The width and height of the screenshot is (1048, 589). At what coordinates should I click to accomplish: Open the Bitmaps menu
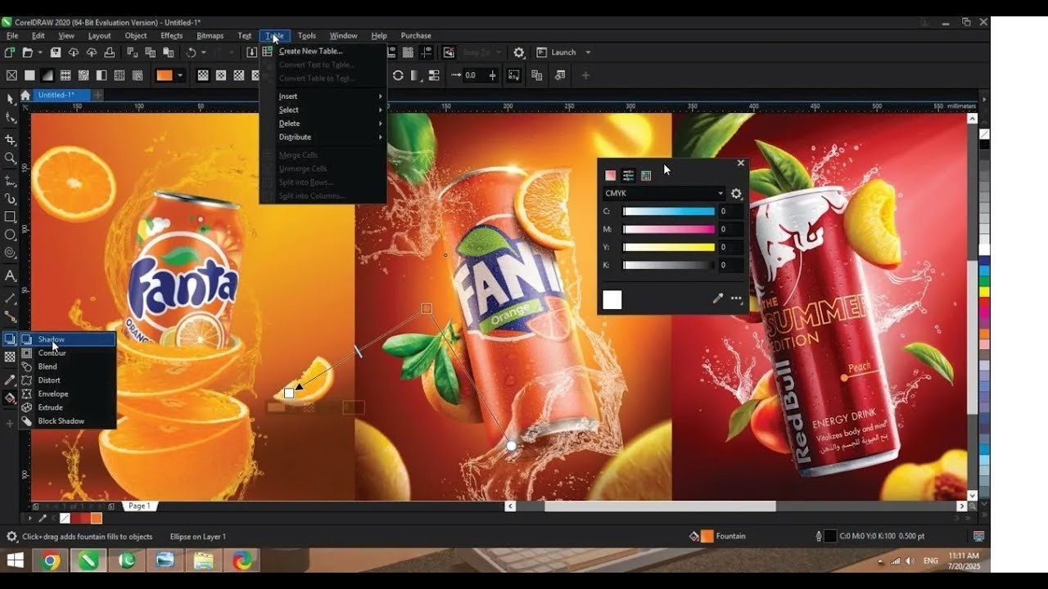210,36
